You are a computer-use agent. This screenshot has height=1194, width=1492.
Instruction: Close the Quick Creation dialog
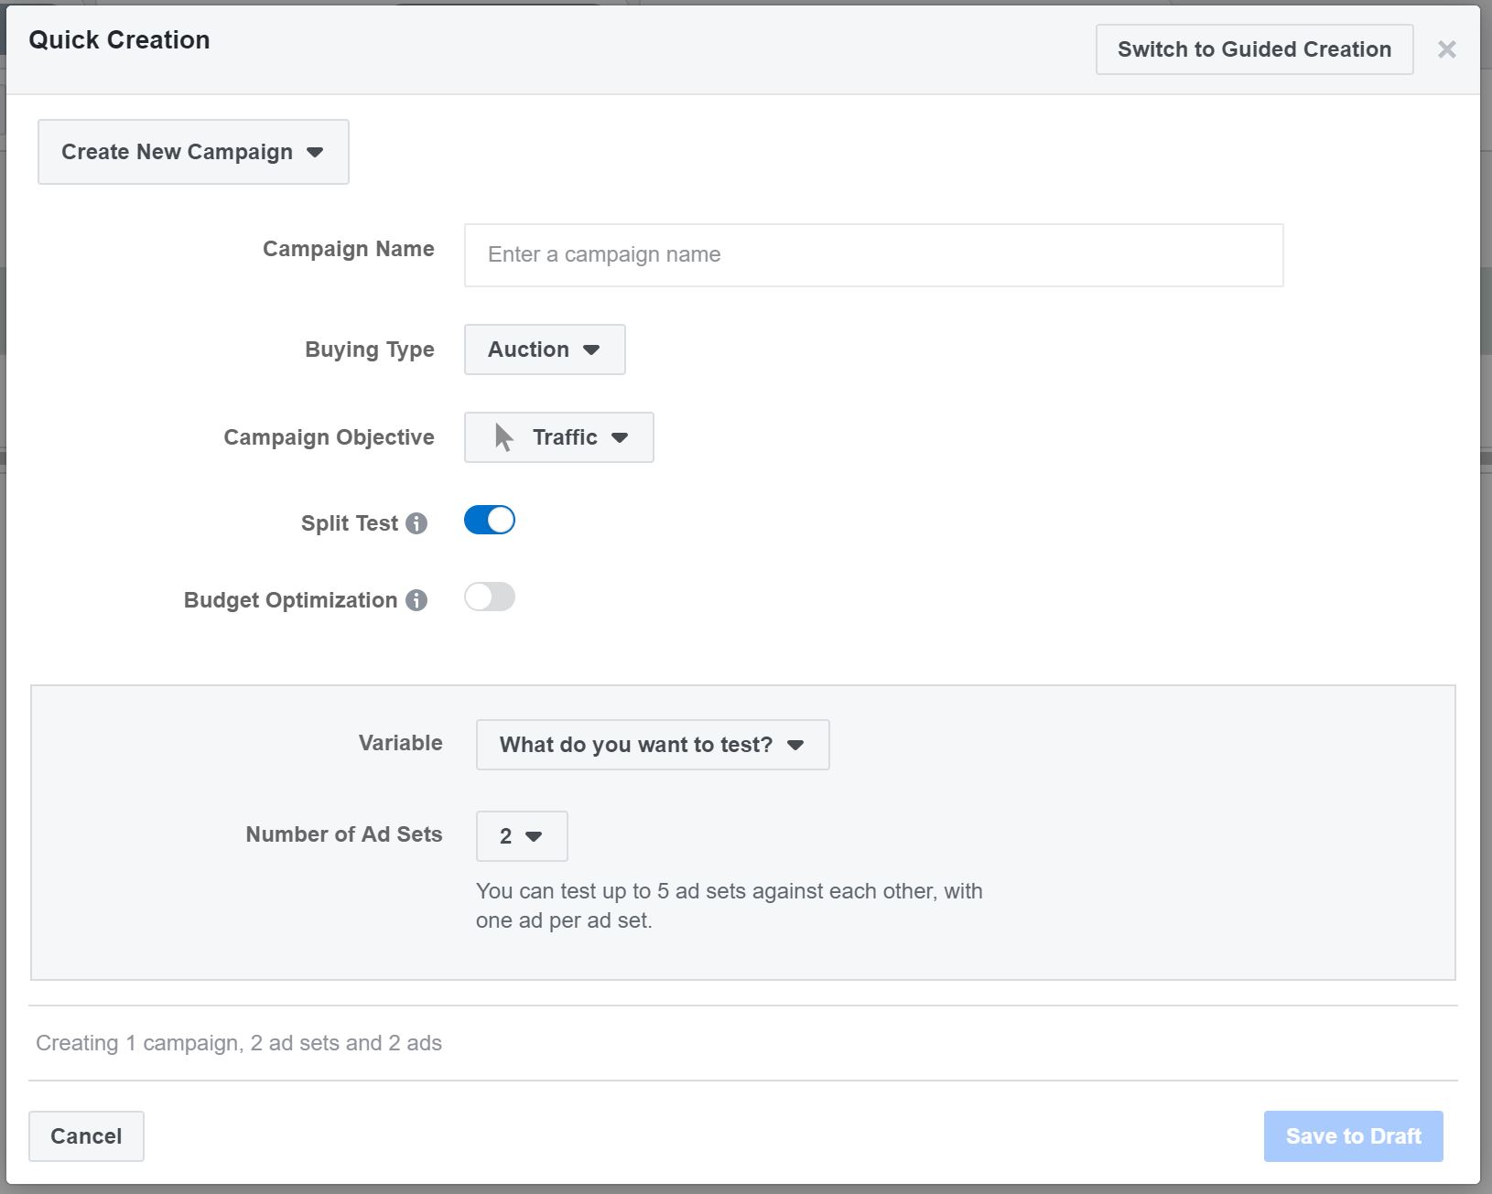coord(1446,49)
